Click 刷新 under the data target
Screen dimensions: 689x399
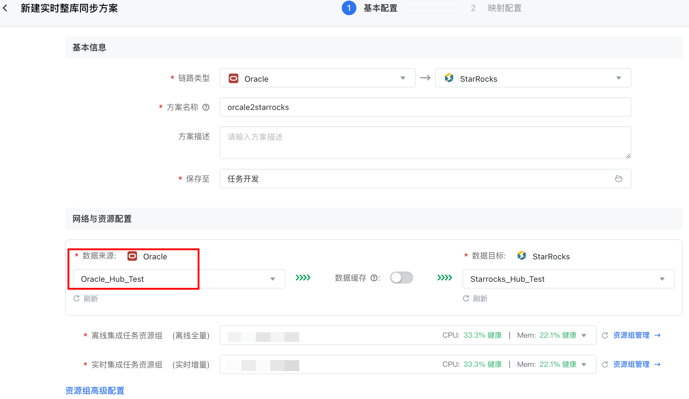[480, 299]
